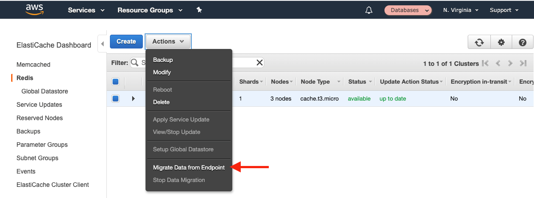534x198 pixels.
Task: Click the 'available' status cell
Action: 359,98
